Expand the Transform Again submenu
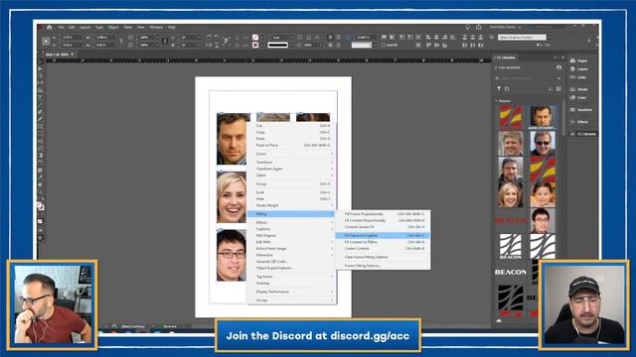Screen dimensions: 636x357 pos(291,169)
